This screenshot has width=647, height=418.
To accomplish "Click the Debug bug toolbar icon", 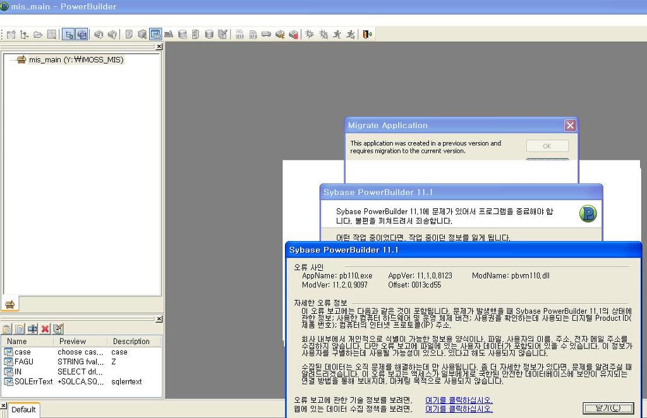I will [x=310, y=34].
